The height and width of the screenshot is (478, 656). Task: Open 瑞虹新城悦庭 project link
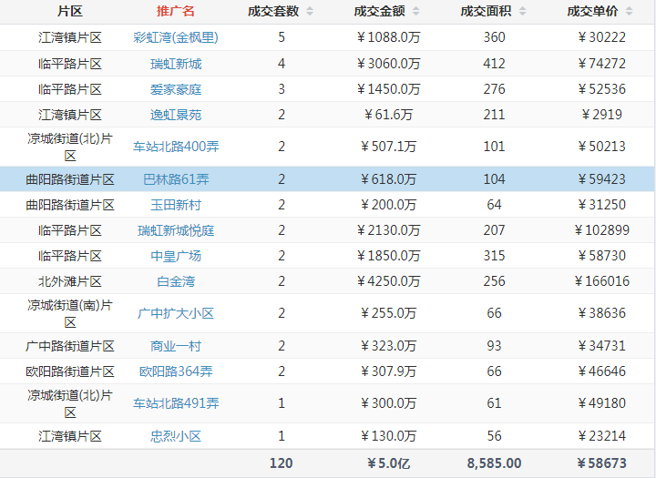(176, 230)
